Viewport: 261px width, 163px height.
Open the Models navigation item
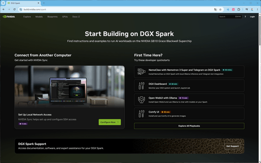point(39,17)
